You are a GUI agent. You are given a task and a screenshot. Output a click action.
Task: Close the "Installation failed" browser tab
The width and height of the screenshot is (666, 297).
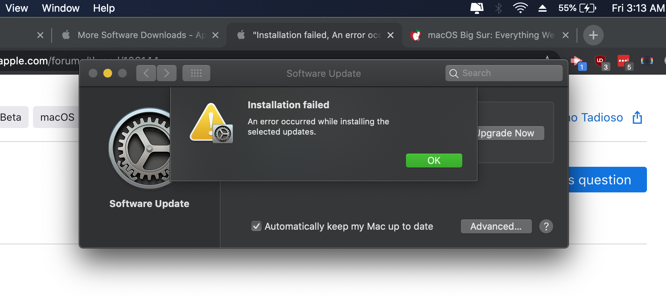click(391, 35)
